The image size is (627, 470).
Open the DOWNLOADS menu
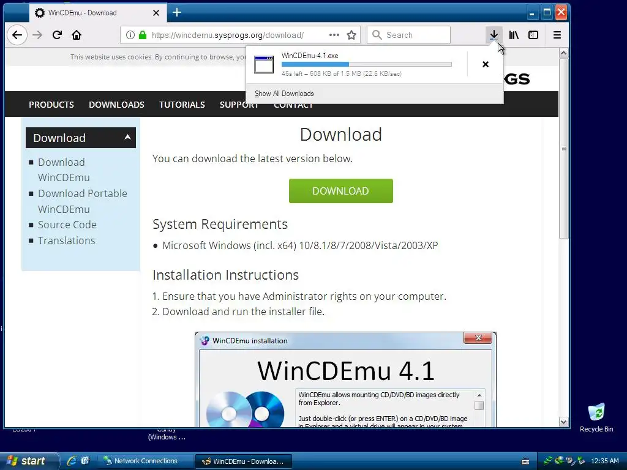pyautogui.click(x=116, y=105)
